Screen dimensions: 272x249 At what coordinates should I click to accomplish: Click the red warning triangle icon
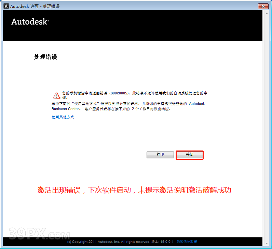56,95
